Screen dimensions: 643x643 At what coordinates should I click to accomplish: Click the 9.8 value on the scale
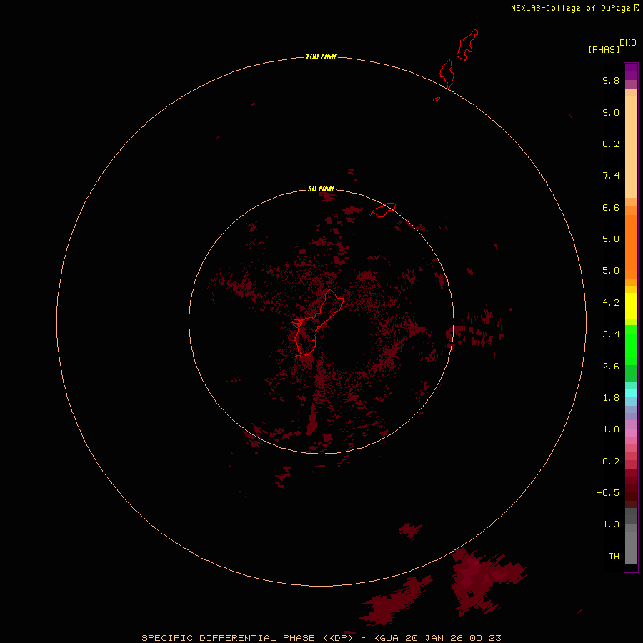611,81
